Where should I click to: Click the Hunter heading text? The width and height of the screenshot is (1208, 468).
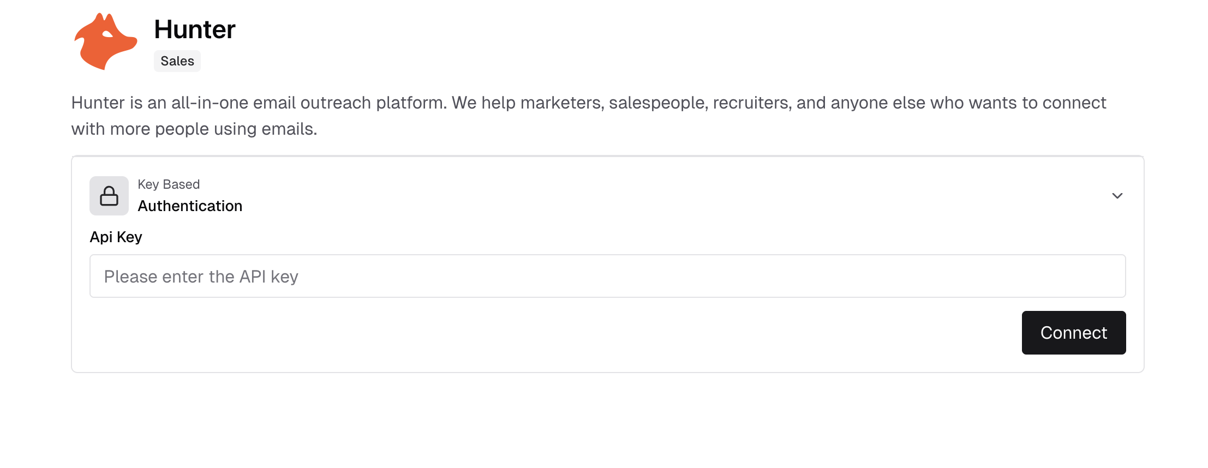(x=195, y=30)
